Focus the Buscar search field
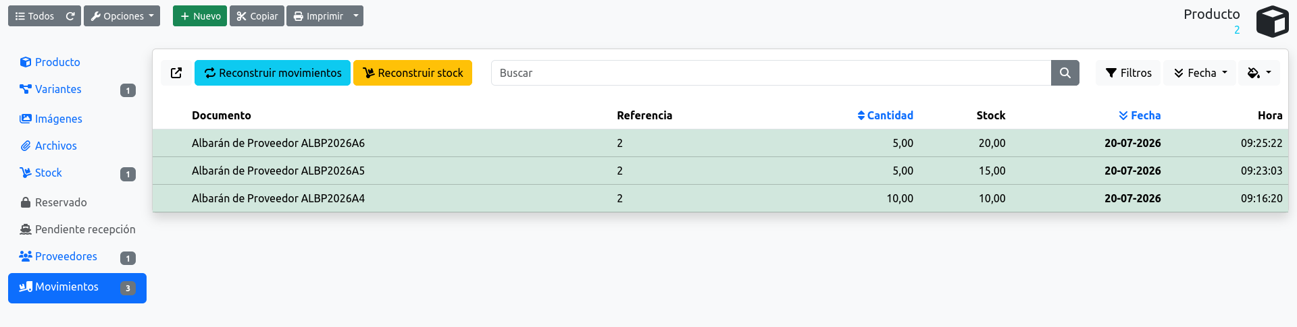 tap(771, 73)
